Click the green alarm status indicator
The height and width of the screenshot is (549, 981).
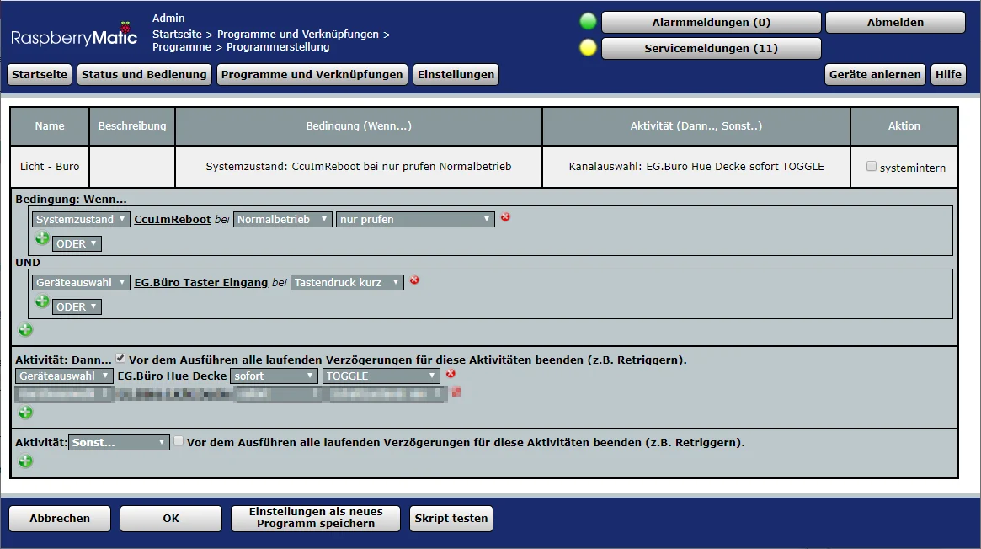click(x=588, y=22)
